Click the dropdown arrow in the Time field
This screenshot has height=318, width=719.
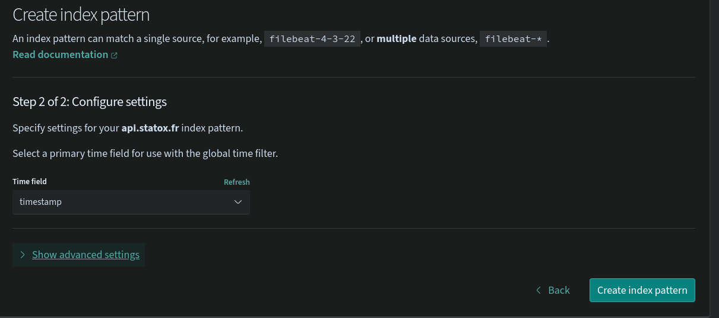pyautogui.click(x=238, y=202)
